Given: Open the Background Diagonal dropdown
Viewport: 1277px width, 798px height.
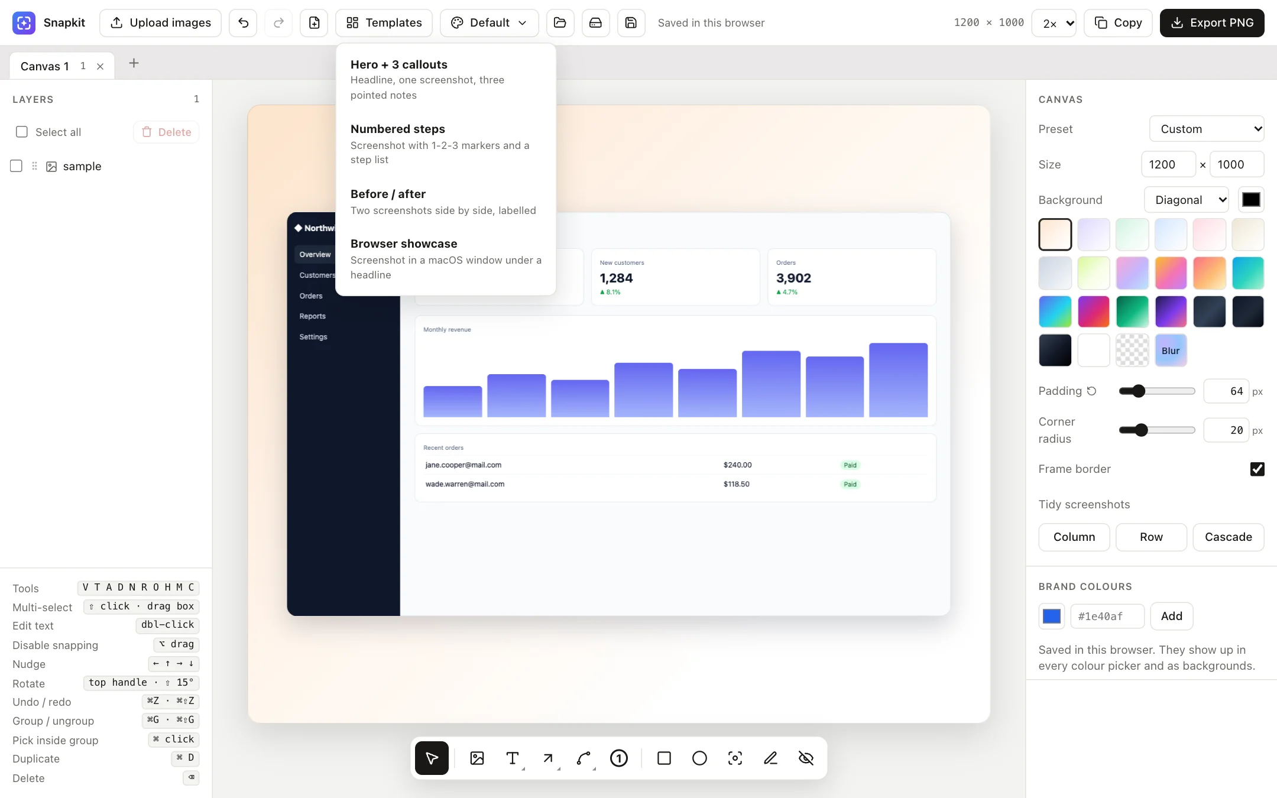Looking at the screenshot, I should point(1187,200).
